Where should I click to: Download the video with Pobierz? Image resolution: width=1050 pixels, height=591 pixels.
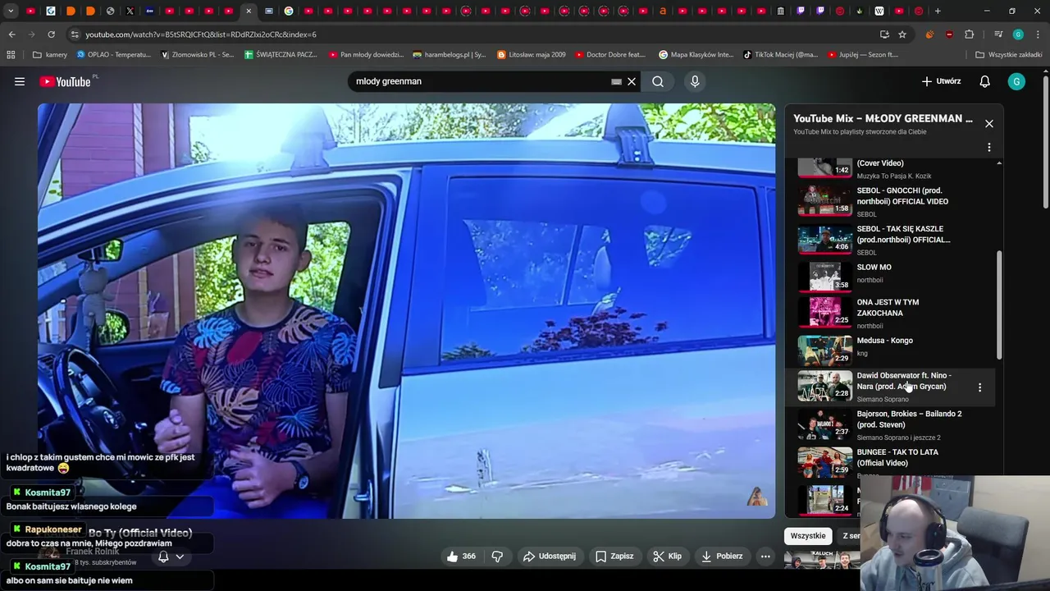(722, 556)
